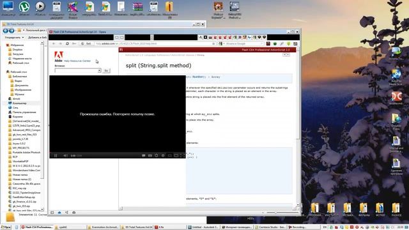This screenshot has width=409, height=230.
Task: Switch to Recording taskbar item
Action: coord(304,227)
